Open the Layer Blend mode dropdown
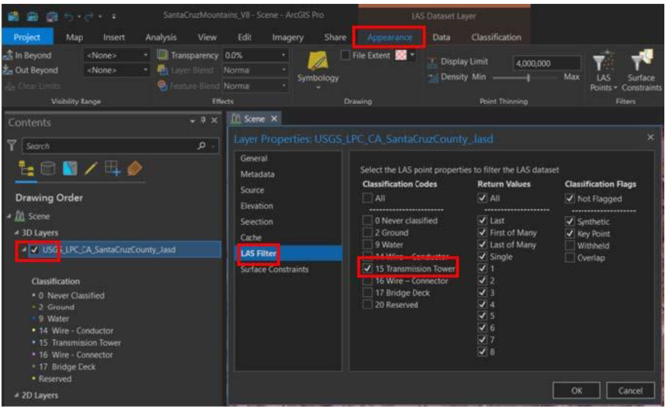 tap(284, 70)
